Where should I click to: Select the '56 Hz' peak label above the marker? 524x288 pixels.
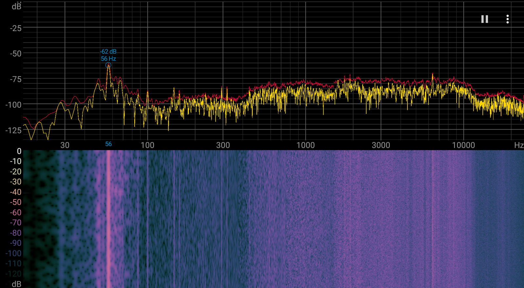point(108,59)
